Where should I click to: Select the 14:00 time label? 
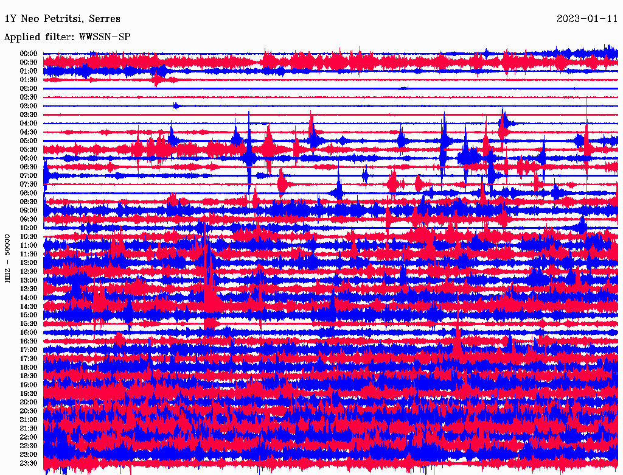29,298
